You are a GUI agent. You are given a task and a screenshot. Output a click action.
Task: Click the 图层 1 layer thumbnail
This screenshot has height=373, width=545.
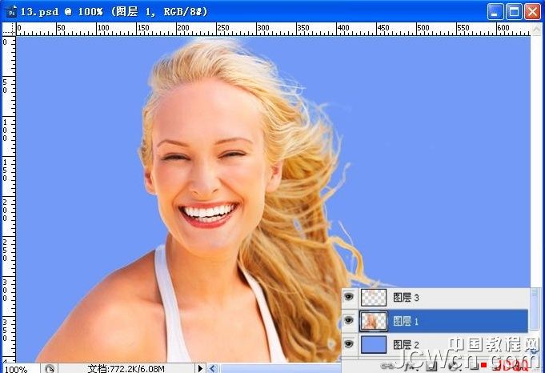click(x=373, y=321)
